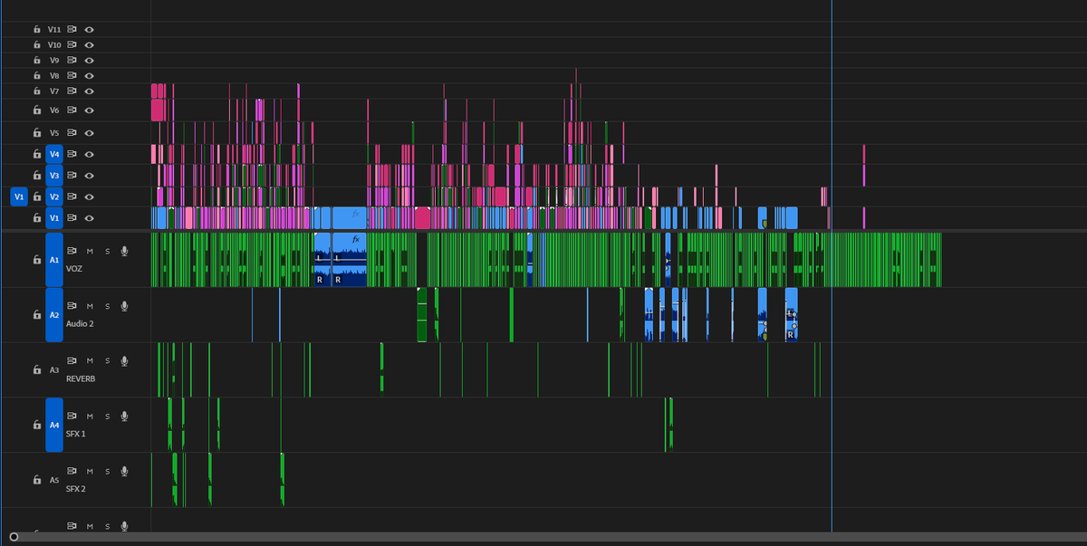Mute the SFX 1 track
This screenshot has height=546, width=1087.
(x=90, y=416)
